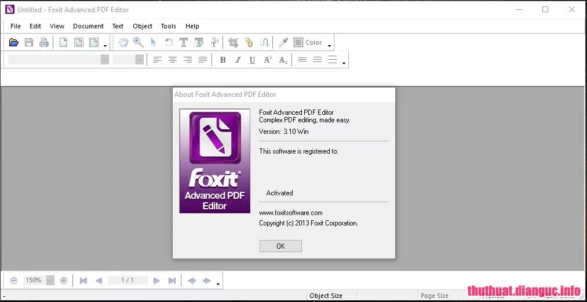The height and width of the screenshot is (302, 587).
Task: Open the Document menu
Action: point(88,26)
